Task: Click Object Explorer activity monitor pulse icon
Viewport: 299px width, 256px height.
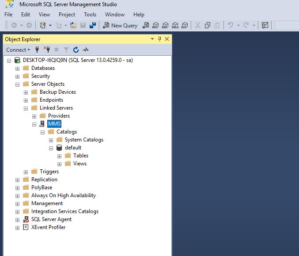Action: tap(86, 50)
